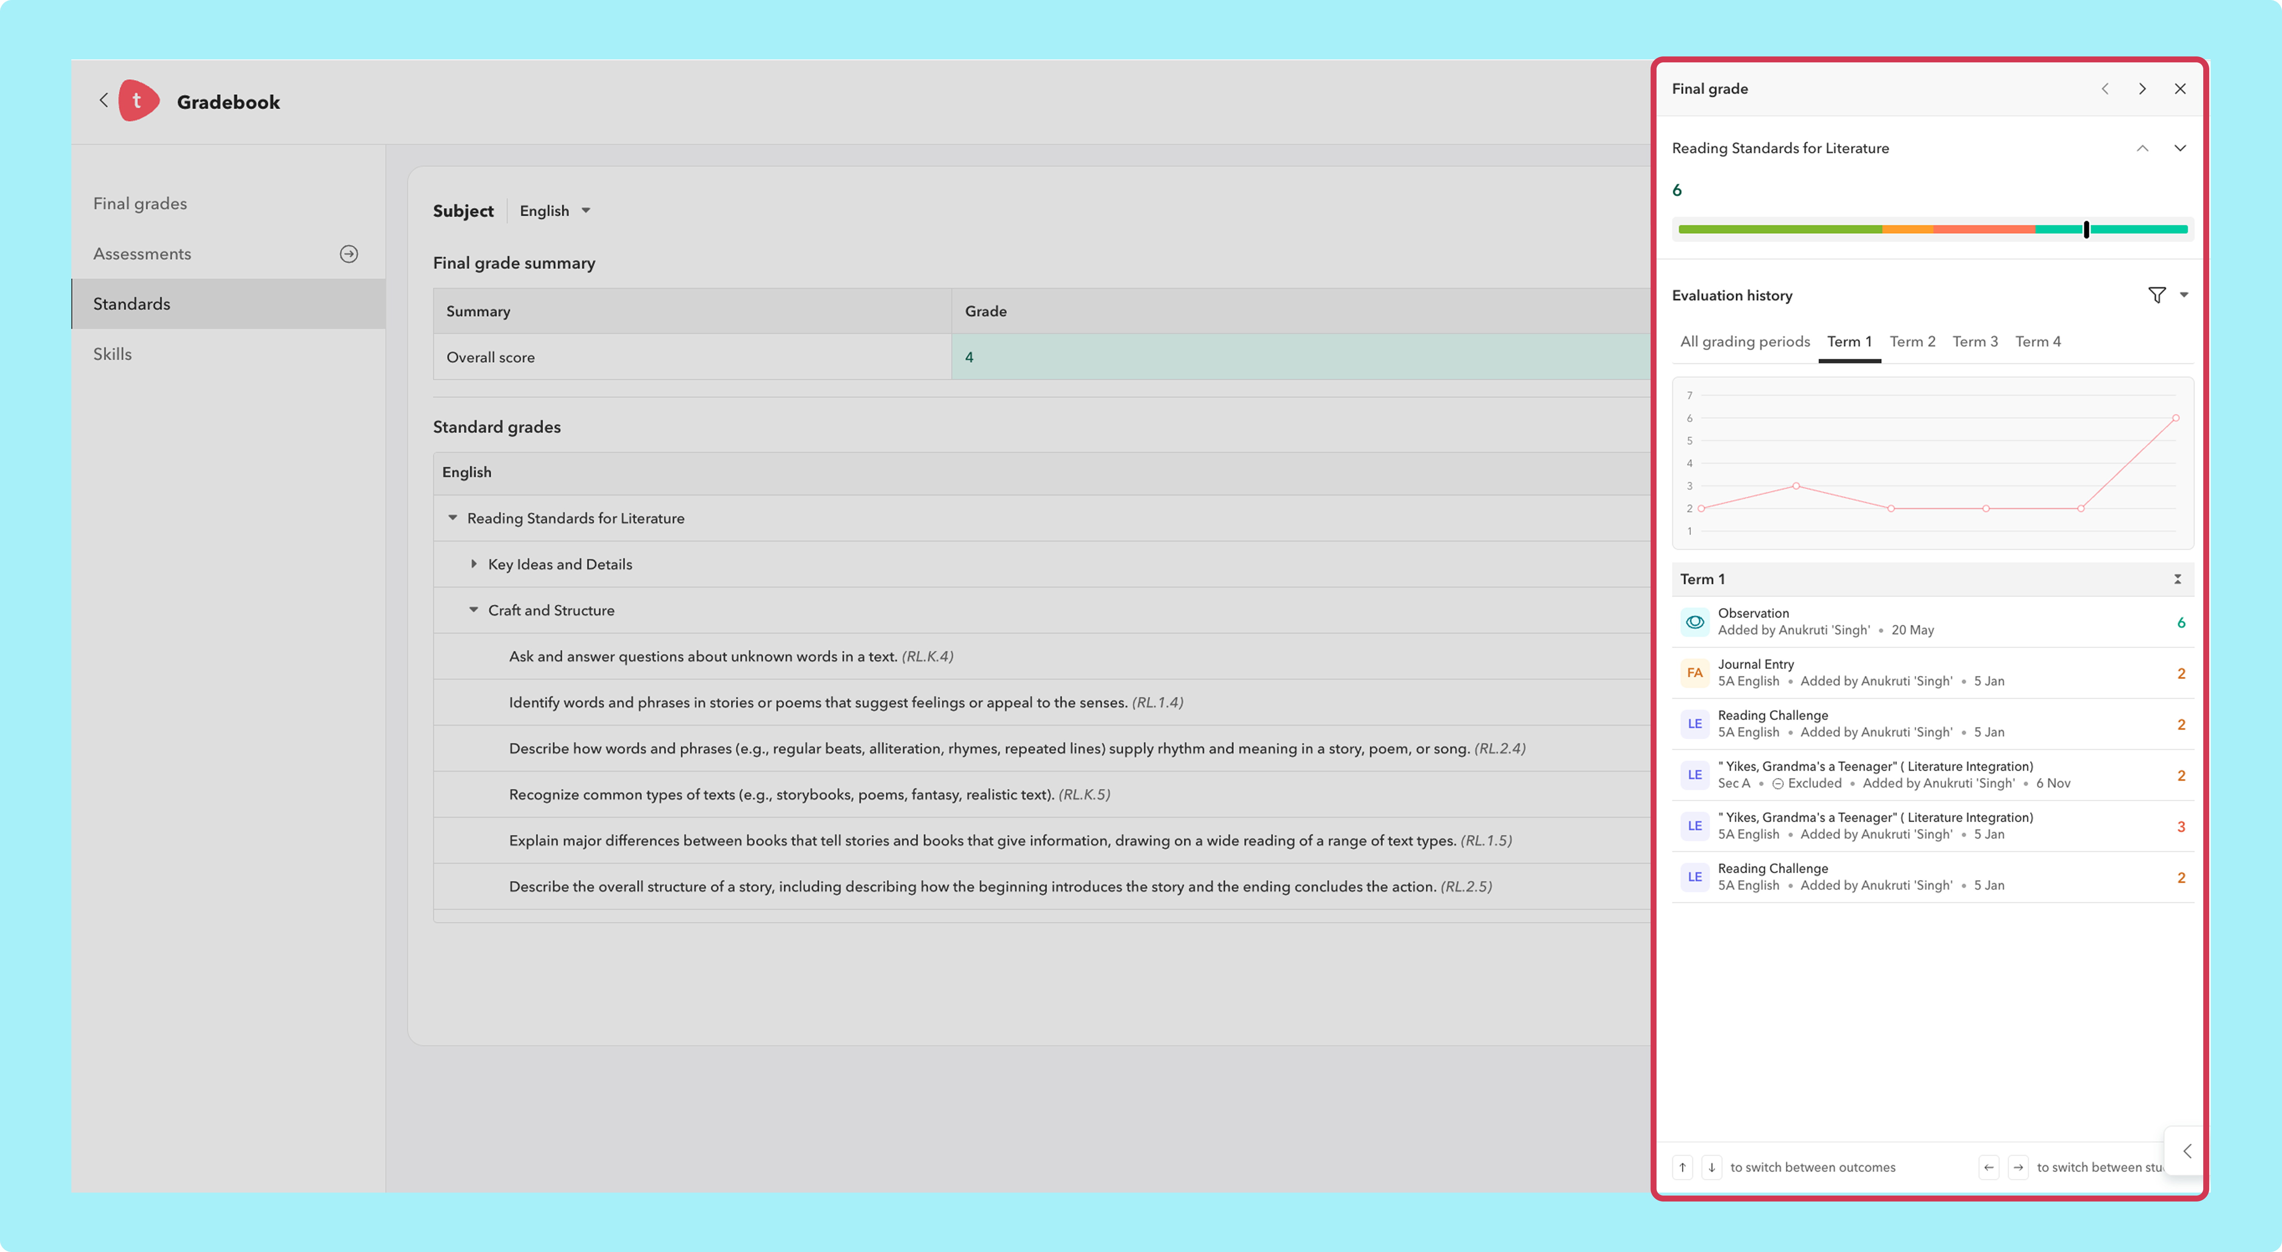
Task: Click the FA badge for Journal Entry
Action: [1695, 673]
